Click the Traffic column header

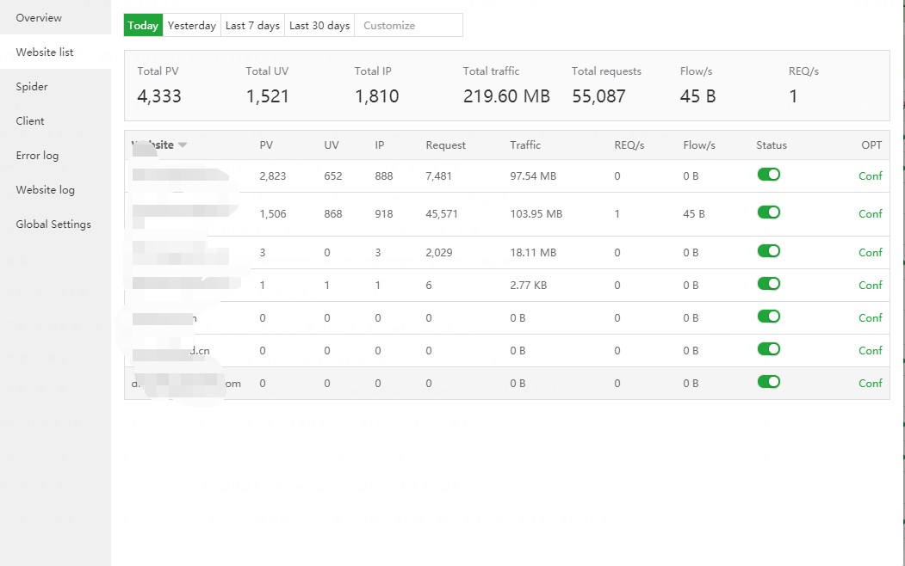[x=525, y=145]
